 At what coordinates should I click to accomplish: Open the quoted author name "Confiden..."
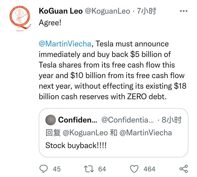(77, 120)
